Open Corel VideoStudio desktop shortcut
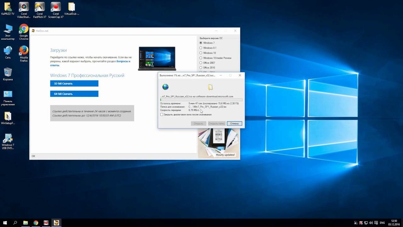Image resolution: width=403 pixels, height=227 pixels. coord(24,10)
